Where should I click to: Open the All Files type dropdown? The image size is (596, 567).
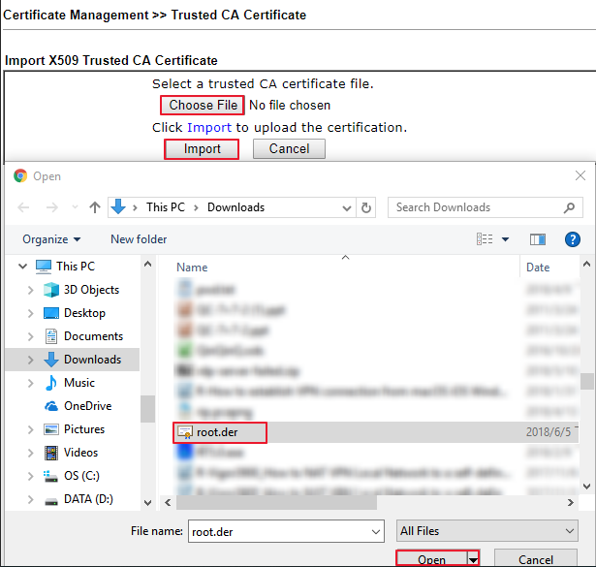tap(487, 531)
